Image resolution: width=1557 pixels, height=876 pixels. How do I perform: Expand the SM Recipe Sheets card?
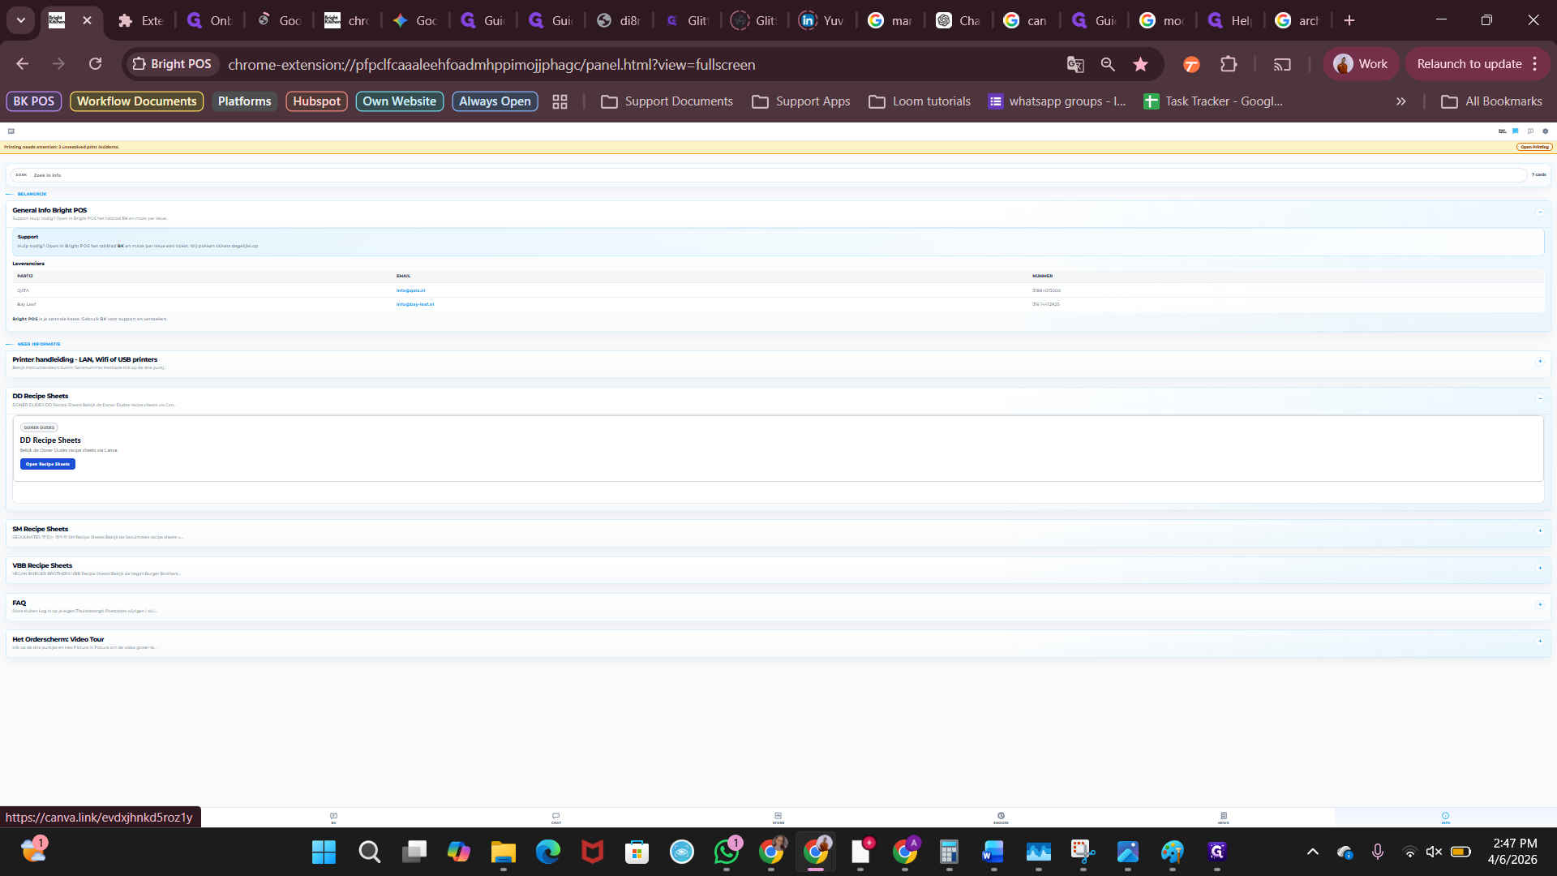pyautogui.click(x=1539, y=530)
